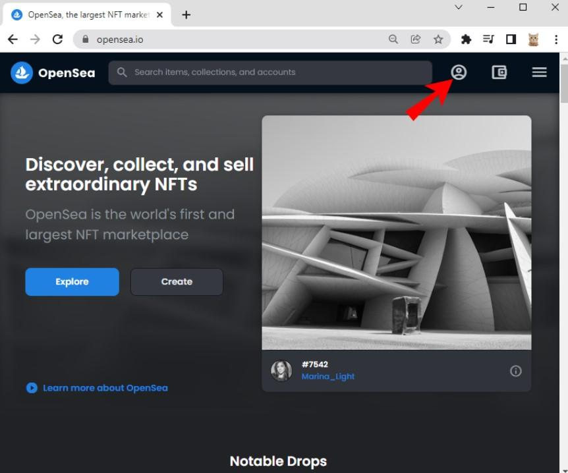Click the #7542 NFT title
Screen dimensions: 568x473
(315, 364)
